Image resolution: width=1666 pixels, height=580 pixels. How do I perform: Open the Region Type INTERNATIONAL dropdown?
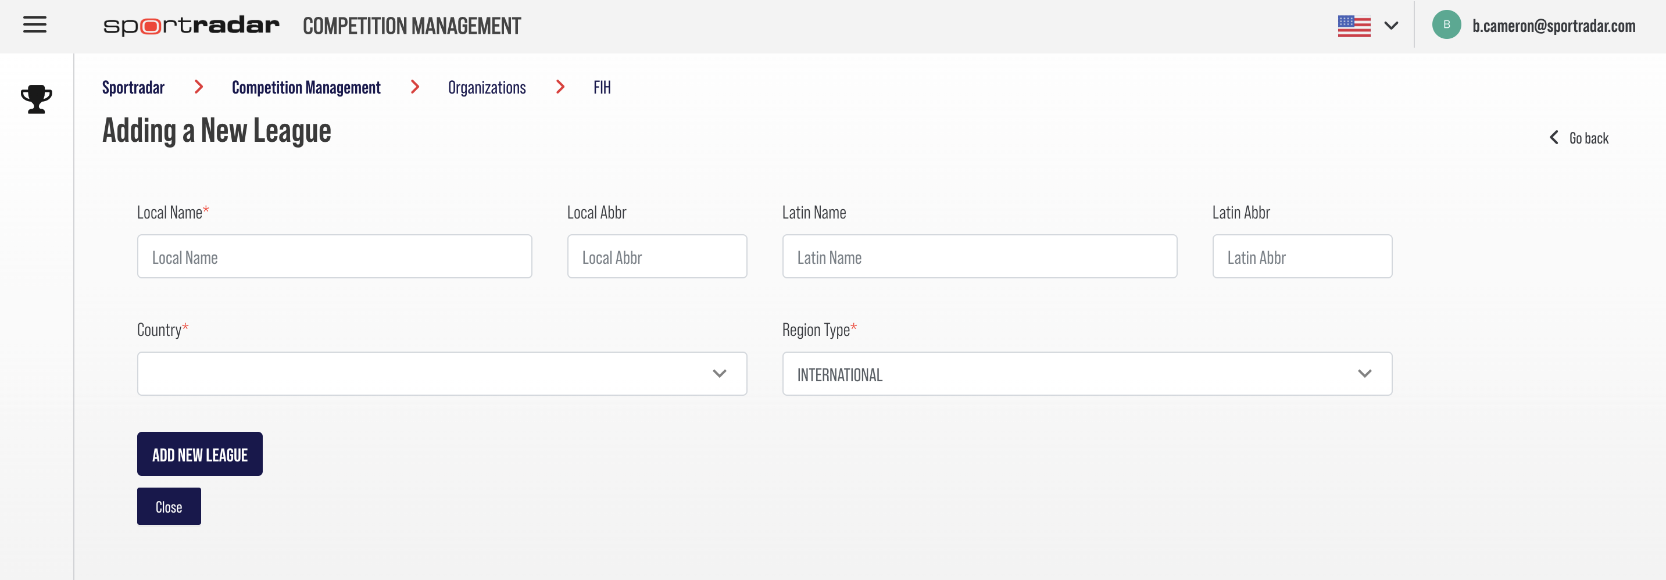(x=1086, y=374)
